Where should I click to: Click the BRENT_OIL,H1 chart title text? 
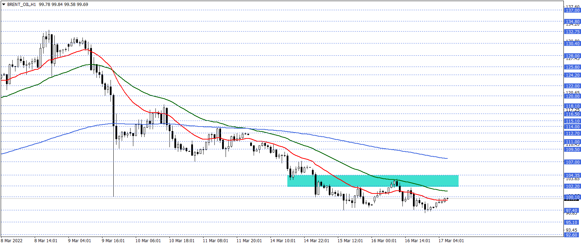[22, 5]
